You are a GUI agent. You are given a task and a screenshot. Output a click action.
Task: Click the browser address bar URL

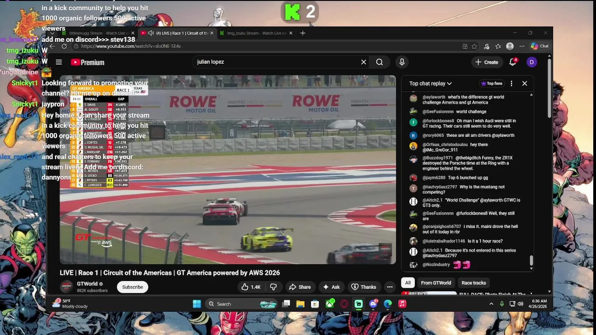[x=131, y=46]
